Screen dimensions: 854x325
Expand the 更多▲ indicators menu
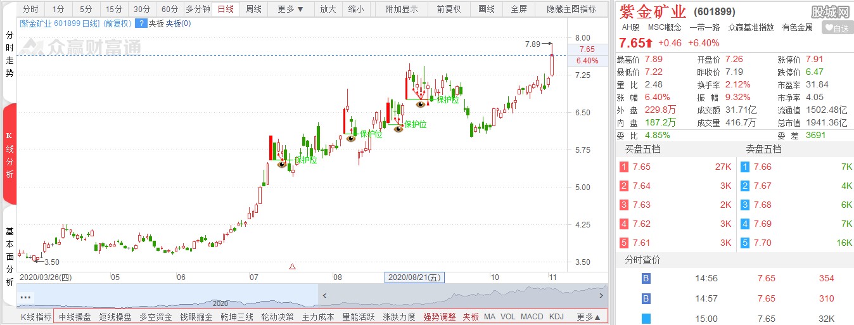tap(589, 317)
